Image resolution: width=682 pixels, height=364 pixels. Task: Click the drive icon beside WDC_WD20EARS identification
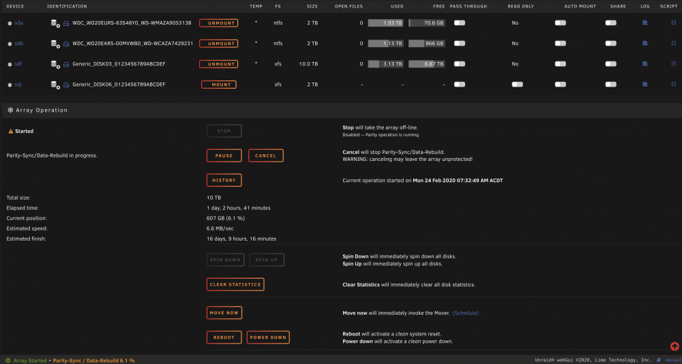[66, 44]
